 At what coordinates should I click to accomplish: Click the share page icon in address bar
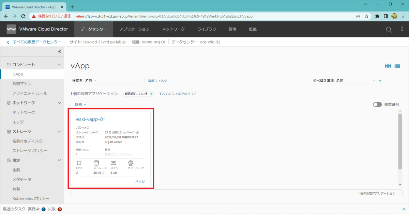click(358, 16)
